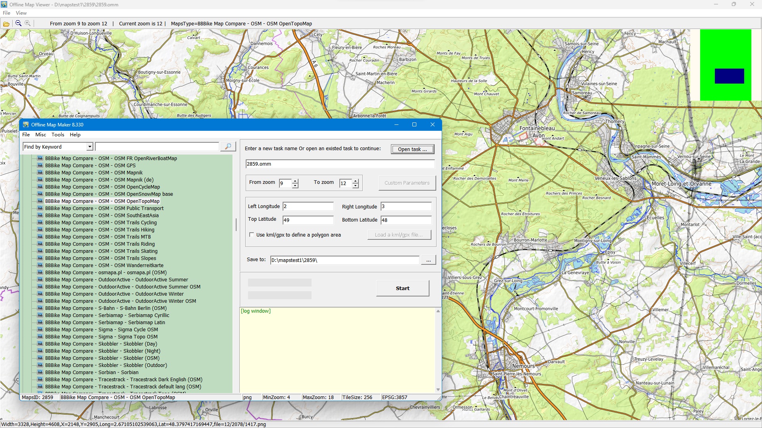Click the Save to path field
The width and height of the screenshot is (762, 428).
point(344,260)
